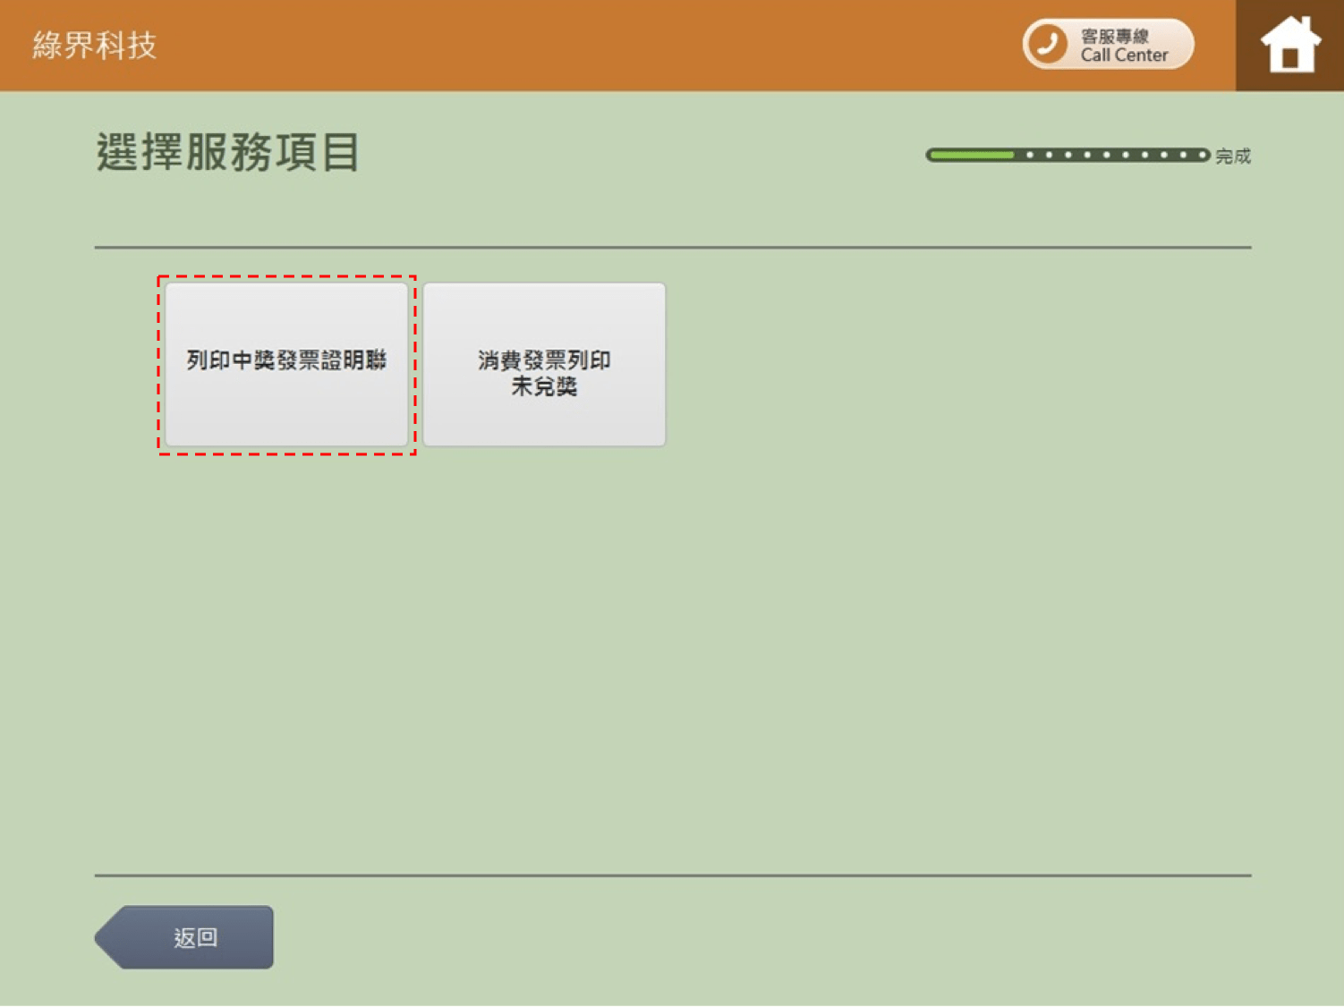Viewport: 1344px width, 1007px height.
Task: Go back with the 返回 button
Action: tap(184, 936)
